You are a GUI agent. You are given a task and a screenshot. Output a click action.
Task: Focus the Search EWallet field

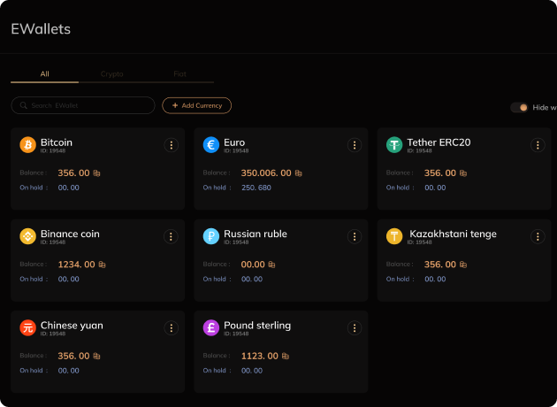point(88,105)
